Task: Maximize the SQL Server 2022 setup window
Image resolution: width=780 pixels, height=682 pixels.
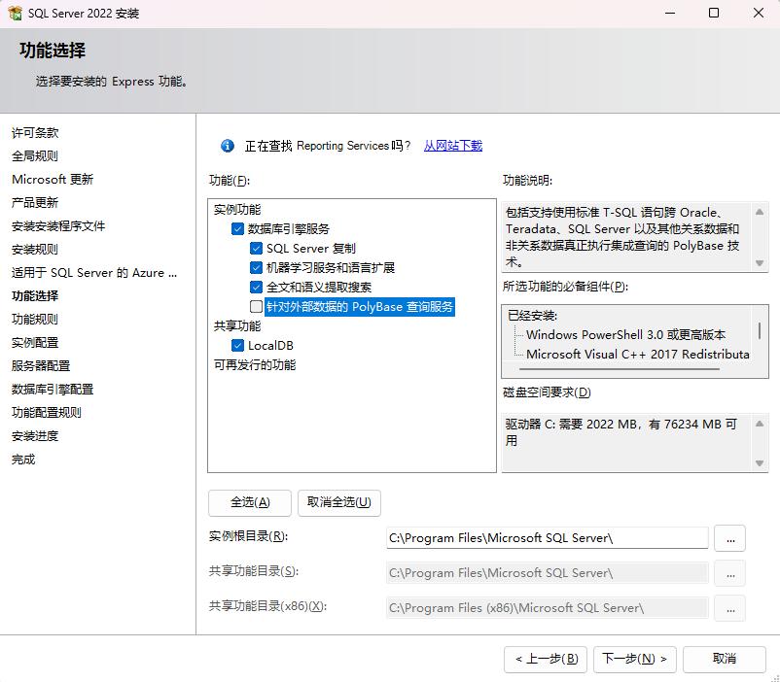Action: pos(714,14)
